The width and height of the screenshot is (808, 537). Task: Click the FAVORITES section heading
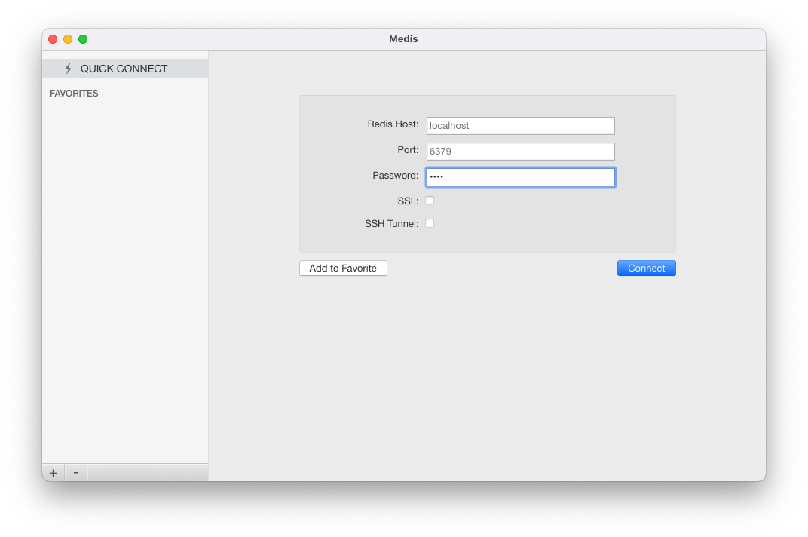click(74, 94)
